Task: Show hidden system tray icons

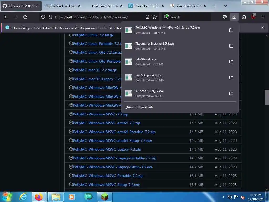Action: tap(223, 197)
